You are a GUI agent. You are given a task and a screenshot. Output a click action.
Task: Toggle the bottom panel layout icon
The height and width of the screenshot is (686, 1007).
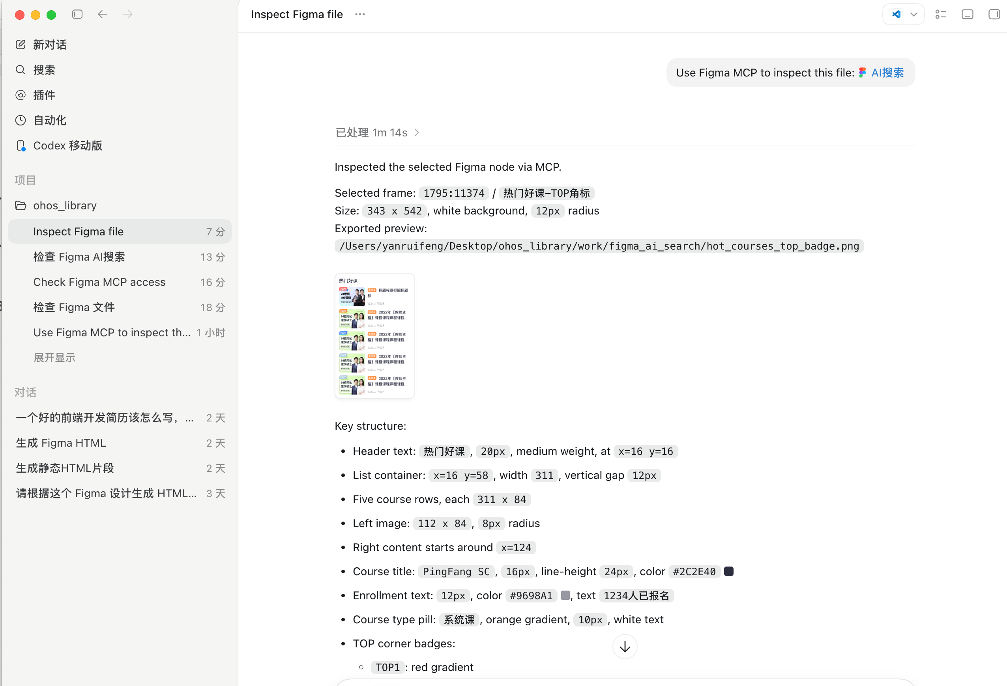[x=967, y=14]
